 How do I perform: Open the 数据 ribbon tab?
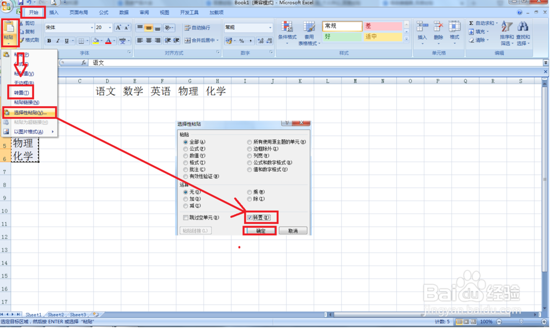[123, 13]
